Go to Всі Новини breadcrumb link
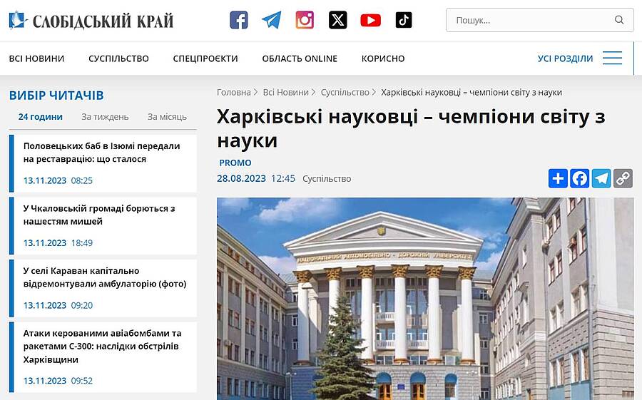642x400 pixels. [x=286, y=93]
